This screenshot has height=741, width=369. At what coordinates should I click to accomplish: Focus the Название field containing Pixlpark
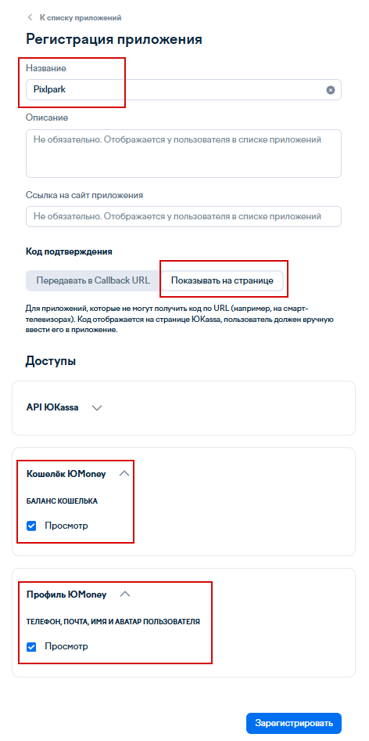coord(184,89)
